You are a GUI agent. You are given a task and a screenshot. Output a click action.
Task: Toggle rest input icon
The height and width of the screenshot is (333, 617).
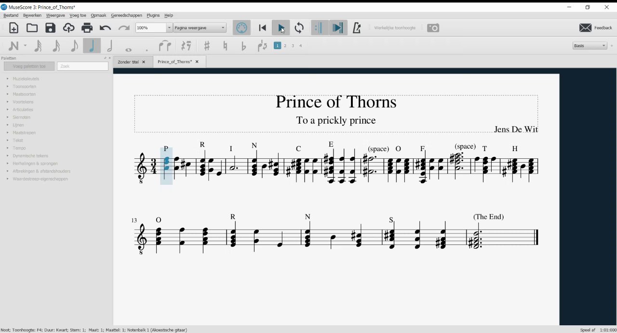point(187,46)
